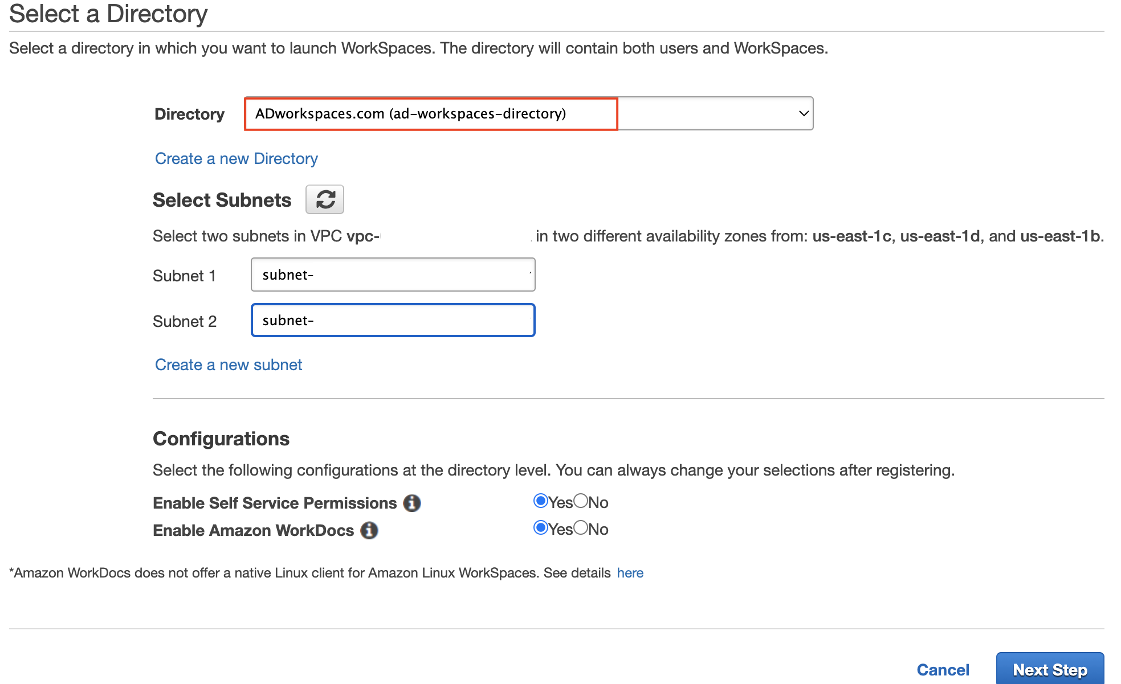Open the Subnet 2 dropdown
Viewport: 1121px width, 684px height.
(393, 320)
